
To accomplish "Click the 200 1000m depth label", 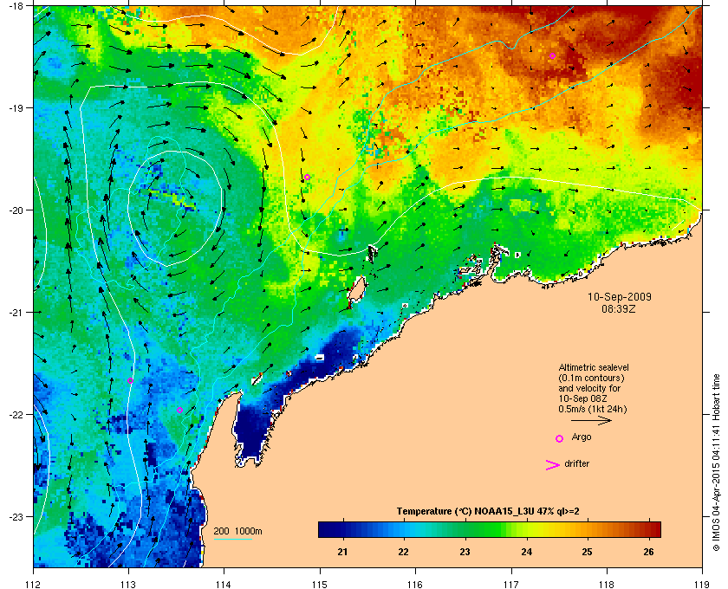I will click(x=237, y=532).
